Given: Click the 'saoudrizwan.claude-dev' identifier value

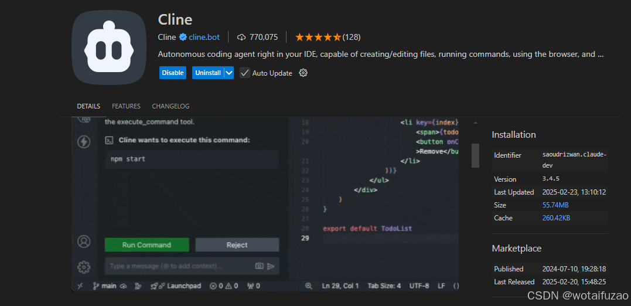Looking at the screenshot, I should tap(575, 160).
